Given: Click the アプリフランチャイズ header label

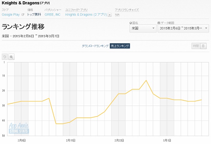Looking at the screenshot, I should (127, 10).
